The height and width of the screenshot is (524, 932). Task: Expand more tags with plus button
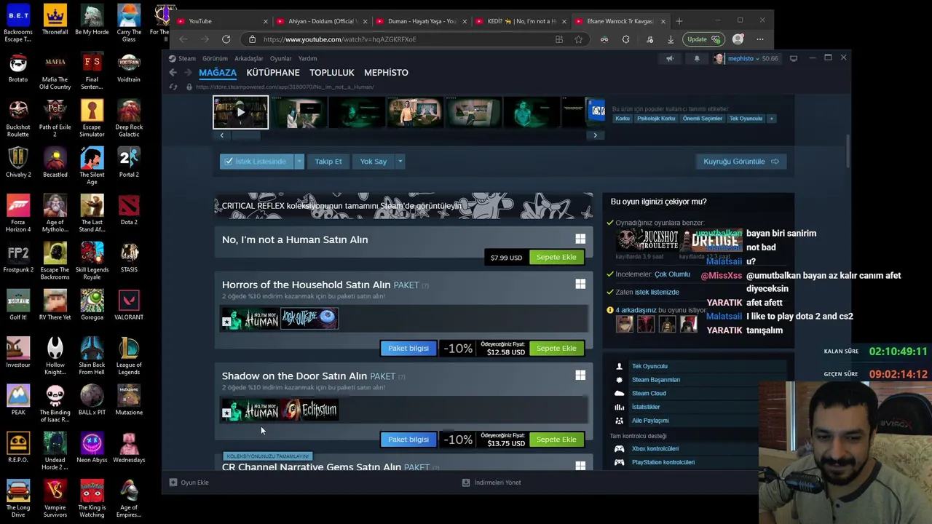(771, 119)
